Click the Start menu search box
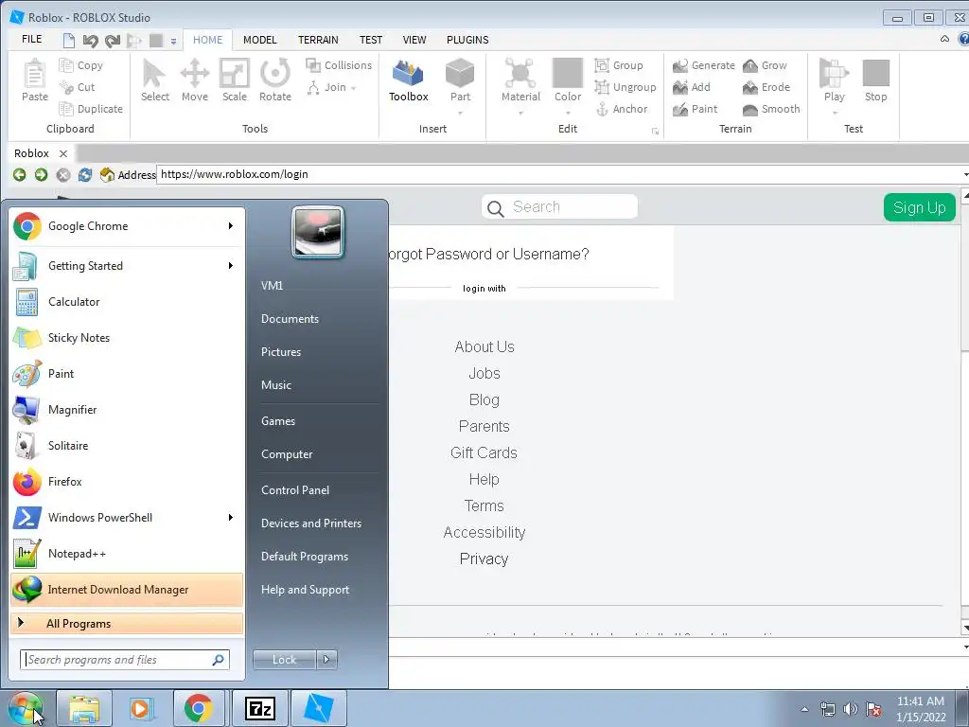Screen dimensions: 969x727 124,660
